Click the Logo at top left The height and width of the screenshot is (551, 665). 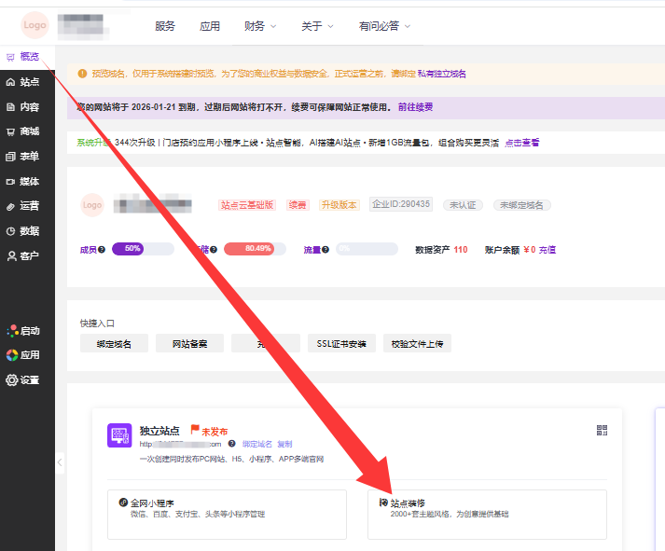35,25
